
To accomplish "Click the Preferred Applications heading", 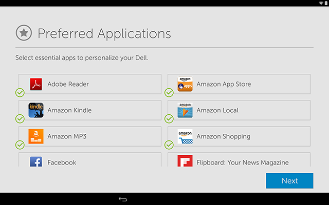I will click(104, 33).
